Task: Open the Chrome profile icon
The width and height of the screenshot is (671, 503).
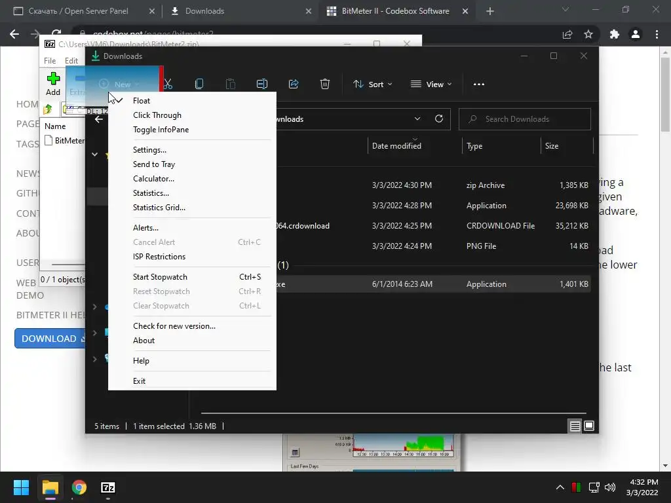Action: [636, 34]
